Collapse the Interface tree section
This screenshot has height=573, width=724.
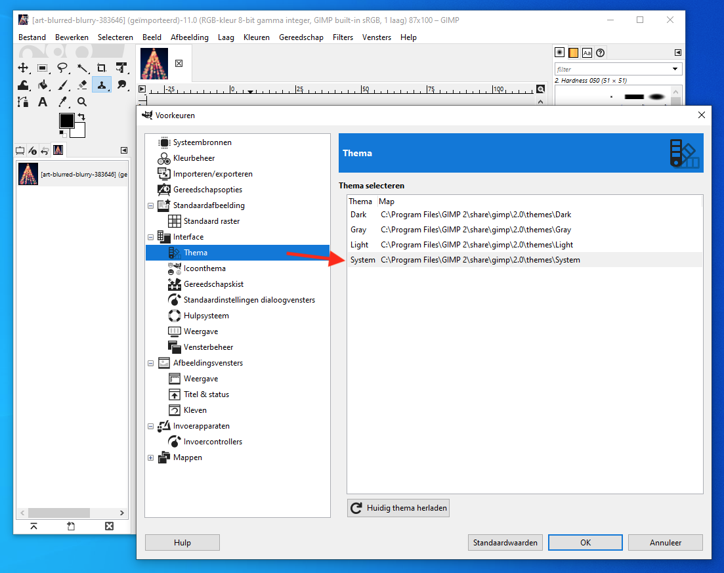coord(150,237)
